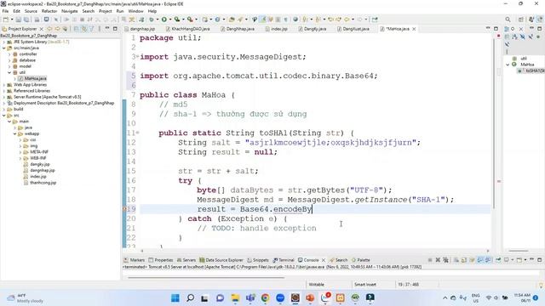Collapse the util package node
545x306 pixels.
point(9,72)
